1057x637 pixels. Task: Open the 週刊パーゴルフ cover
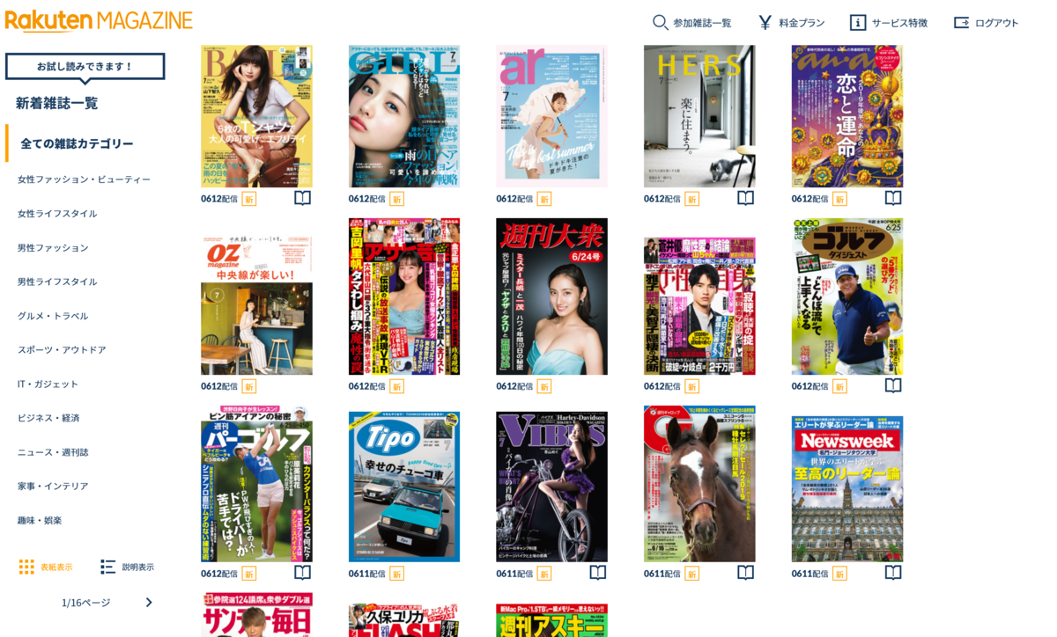click(256, 484)
